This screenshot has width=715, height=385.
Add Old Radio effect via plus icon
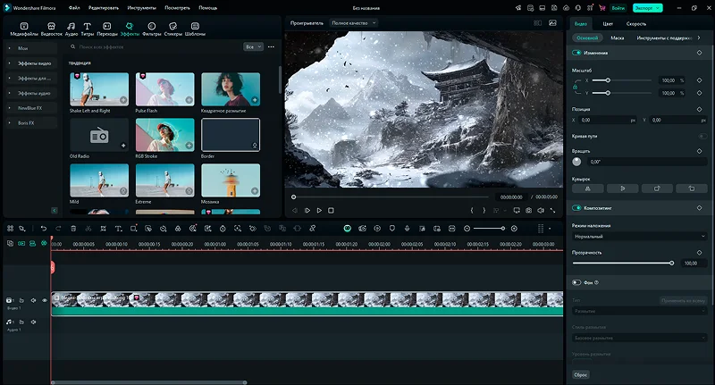[123, 146]
